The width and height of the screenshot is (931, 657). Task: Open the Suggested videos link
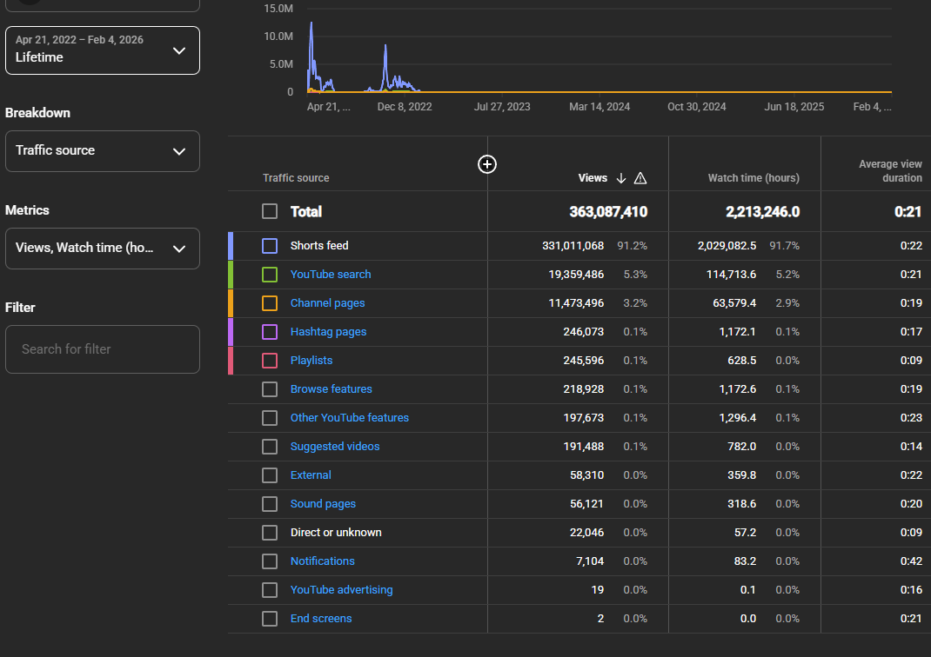point(335,447)
